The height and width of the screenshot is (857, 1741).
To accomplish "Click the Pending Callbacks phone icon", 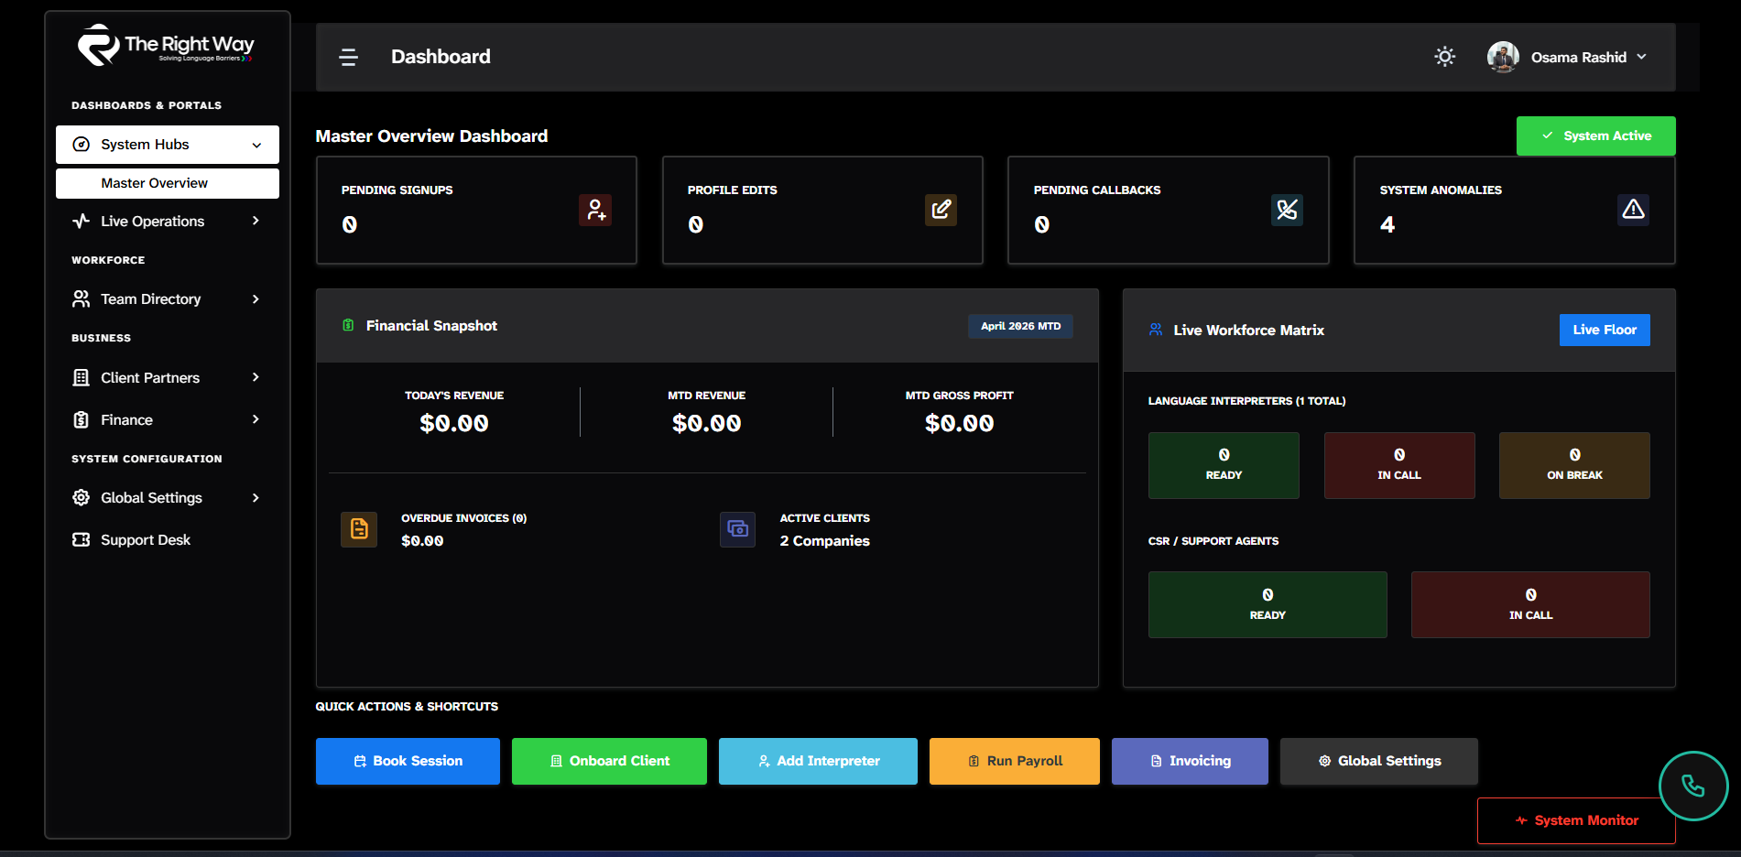I will (1287, 210).
